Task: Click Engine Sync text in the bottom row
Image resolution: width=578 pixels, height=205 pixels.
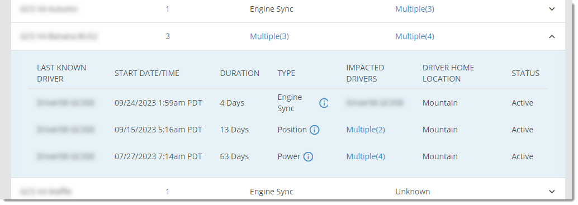Action: point(272,192)
